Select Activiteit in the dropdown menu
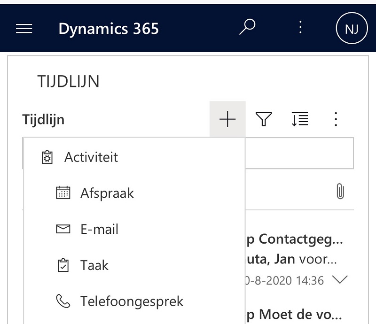Screen dimensions: 376x324 91,157
